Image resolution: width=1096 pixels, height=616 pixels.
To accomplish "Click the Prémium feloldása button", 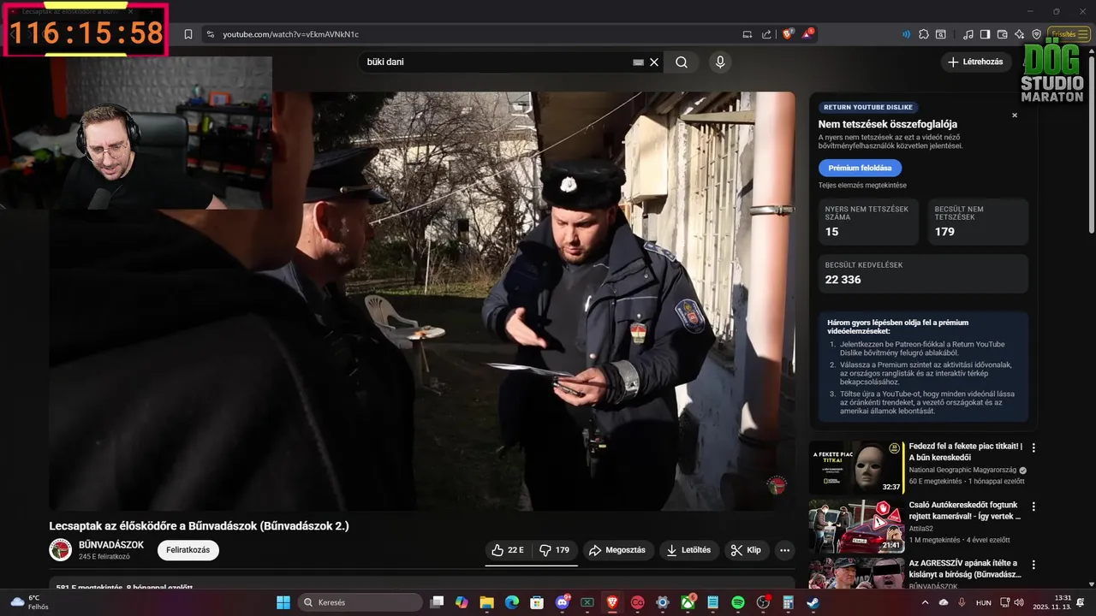I will (860, 168).
